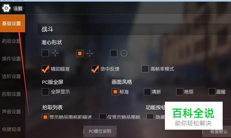The height and width of the screenshot is (138, 231).
Task: Enable 全屏显示 fullscreen checkbox
Action: point(45,92)
